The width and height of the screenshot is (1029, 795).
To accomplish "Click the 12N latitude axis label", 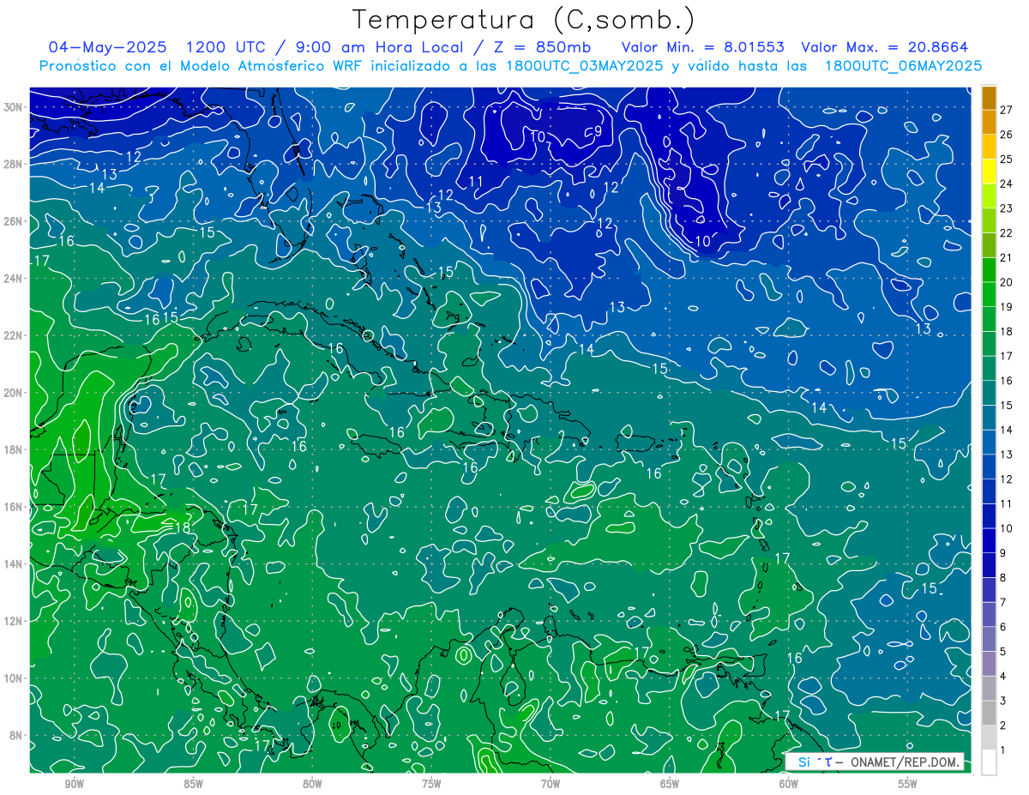I will [13, 621].
